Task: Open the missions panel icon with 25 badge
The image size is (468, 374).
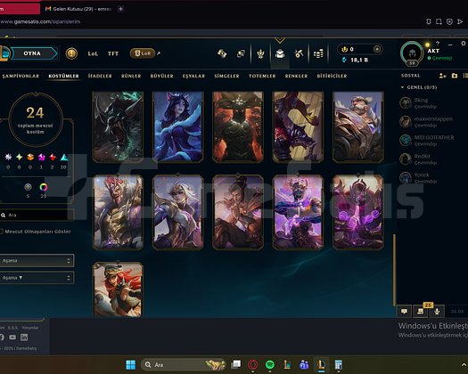Action: coord(420,311)
